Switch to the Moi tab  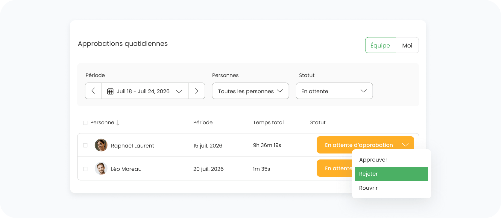tap(407, 45)
